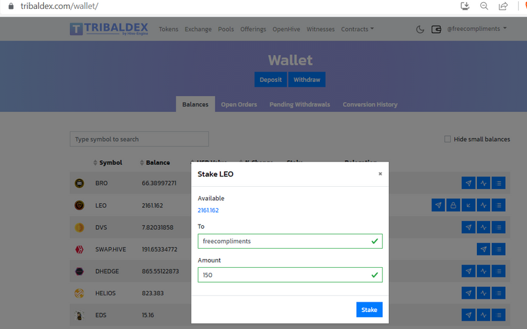Screen dimensions: 527x329
Task: Click the browser download icon
Action: pyautogui.click(x=465, y=6)
